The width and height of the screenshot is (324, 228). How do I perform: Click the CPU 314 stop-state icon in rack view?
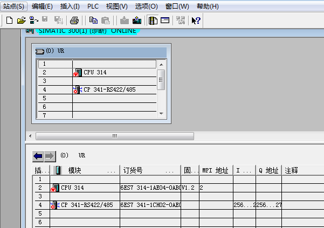click(78, 72)
